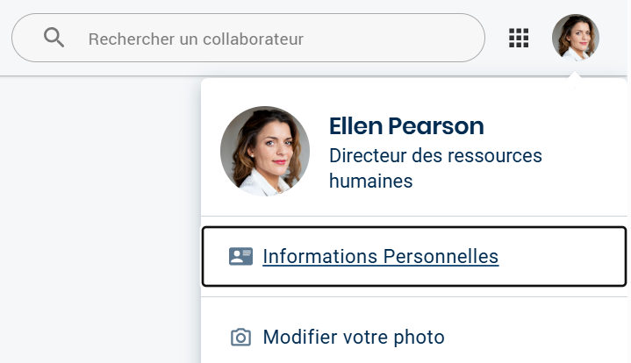This screenshot has width=631, height=363.
Task: Collapse the profile menu via top-right avatar
Action: click(575, 38)
